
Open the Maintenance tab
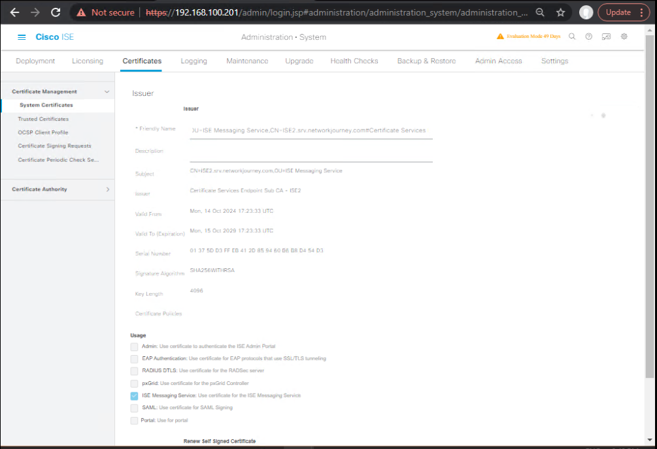point(247,61)
